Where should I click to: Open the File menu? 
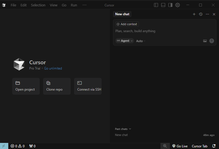[14, 5]
